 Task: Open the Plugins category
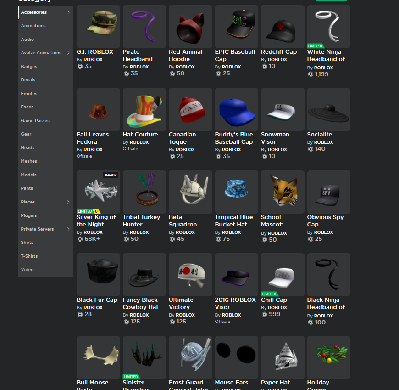29,215
